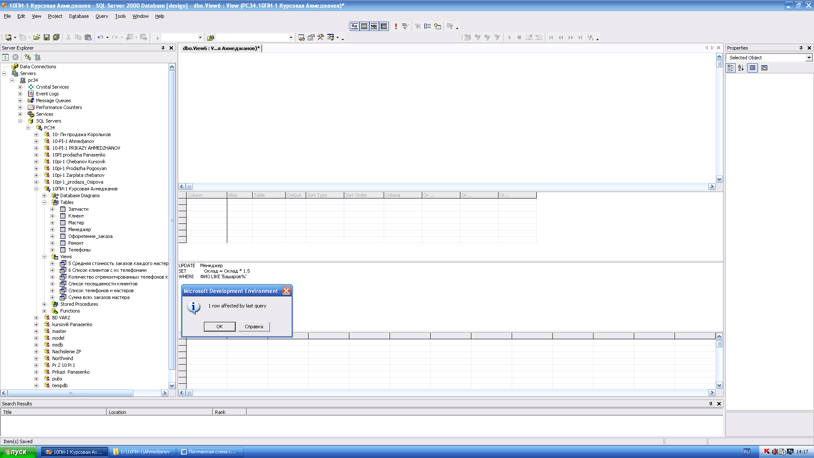The image size is (814, 458).
Task: Close the Microsoft Development Environment dialog
Action: click(287, 291)
